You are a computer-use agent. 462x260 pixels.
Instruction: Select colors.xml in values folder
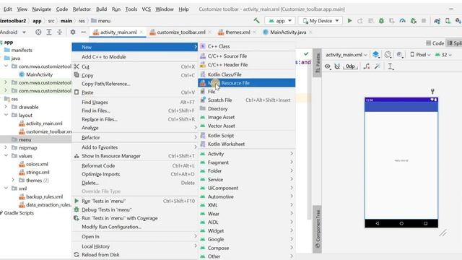click(37, 164)
